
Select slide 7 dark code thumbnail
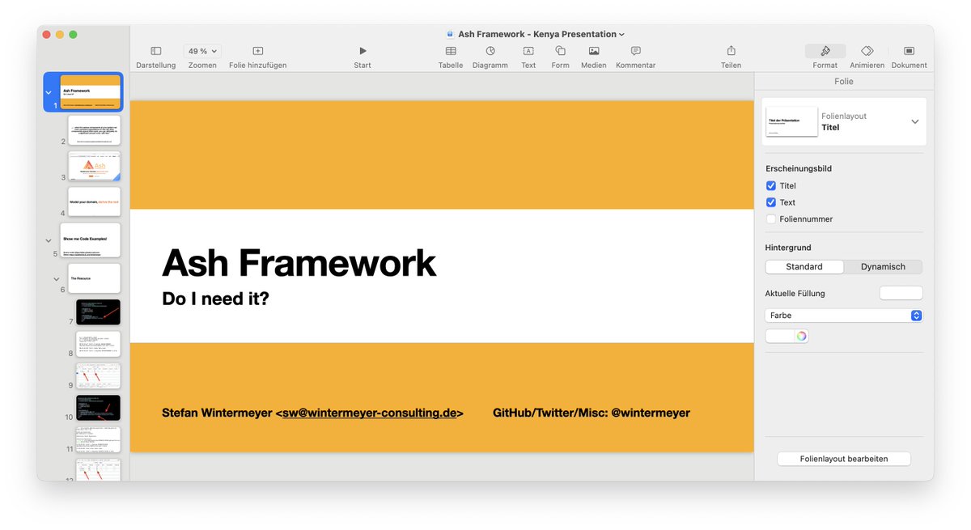[x=99, y=312]
